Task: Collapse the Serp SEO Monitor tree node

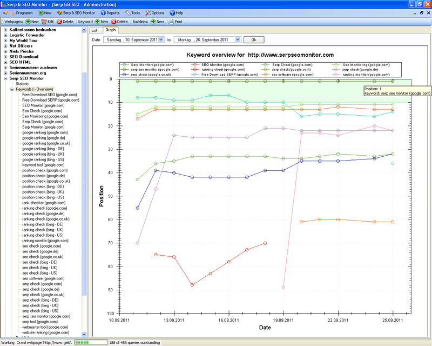Action: coord(5,78)
